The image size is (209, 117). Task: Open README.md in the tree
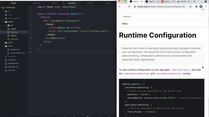pos(13,67)
